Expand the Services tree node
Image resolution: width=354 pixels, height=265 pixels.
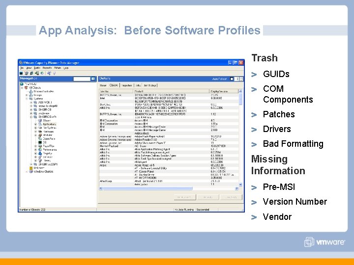(x=35, y=157)
